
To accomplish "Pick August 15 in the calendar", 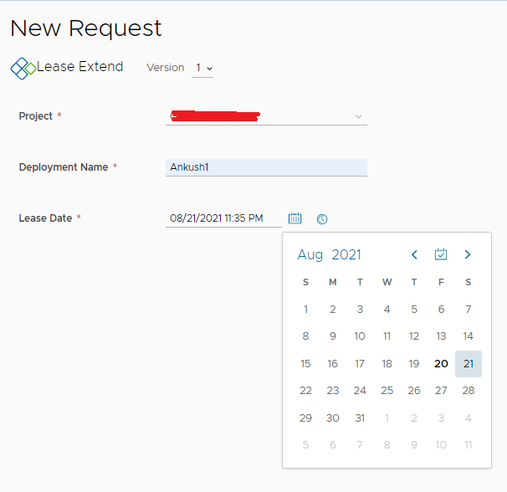I will tap(305, 364).
